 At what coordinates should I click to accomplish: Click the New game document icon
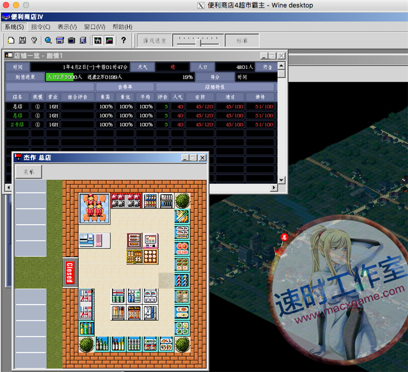pyautogui.click(x=11, y=40)
